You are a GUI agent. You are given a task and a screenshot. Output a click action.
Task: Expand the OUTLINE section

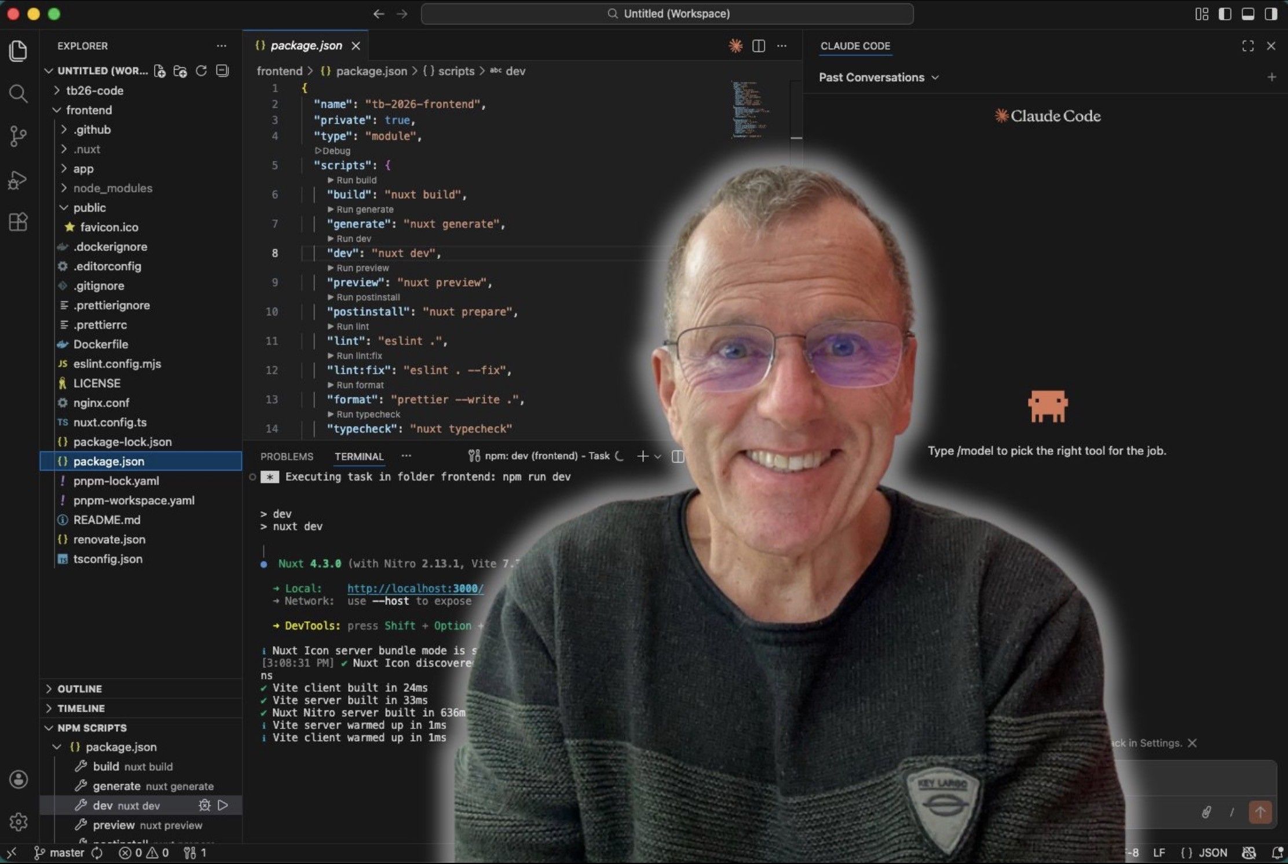pos(79,689)
